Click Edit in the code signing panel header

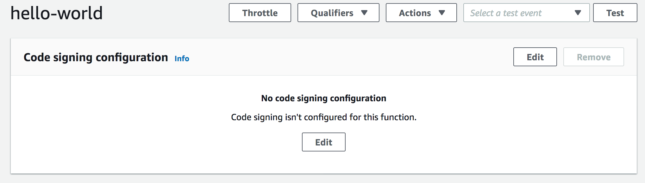(535, 57)
